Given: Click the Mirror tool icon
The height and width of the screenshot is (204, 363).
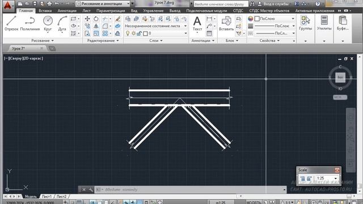Looking at the screenshot, I should (x=96, y=26).
